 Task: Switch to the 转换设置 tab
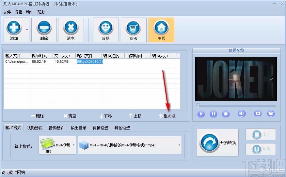tap(100, 128)
